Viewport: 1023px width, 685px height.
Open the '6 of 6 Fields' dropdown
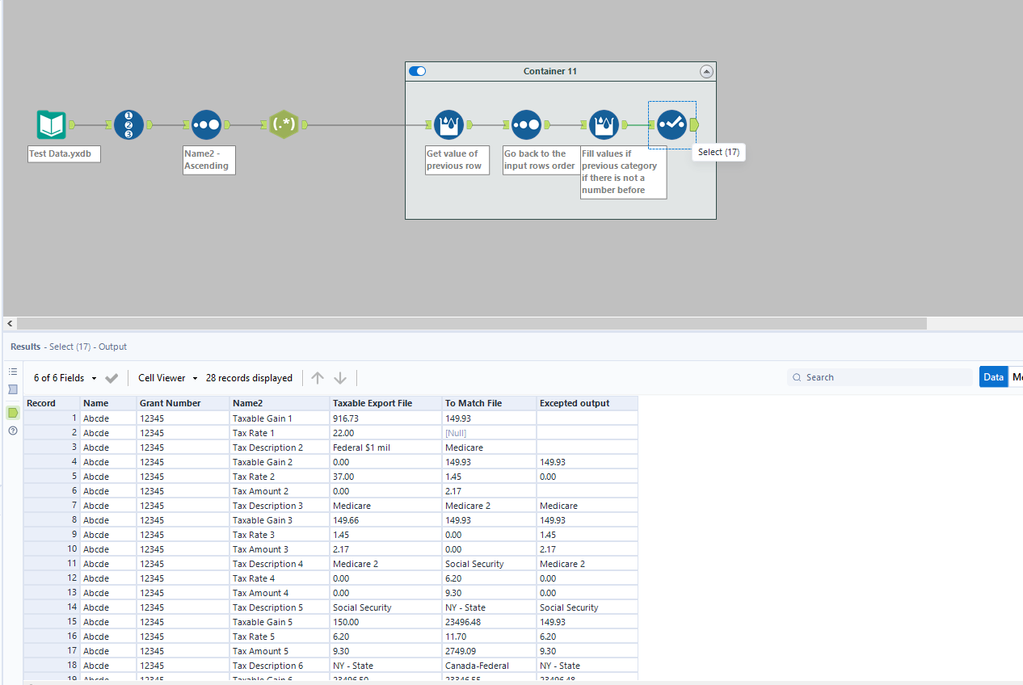(x=65, y=377)
